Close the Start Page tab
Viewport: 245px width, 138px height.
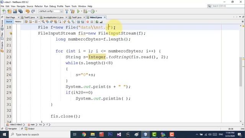19,17
